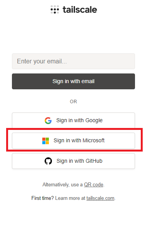Click the Sign in with email button
Screen dimensions: 150x225
[73, 81]
